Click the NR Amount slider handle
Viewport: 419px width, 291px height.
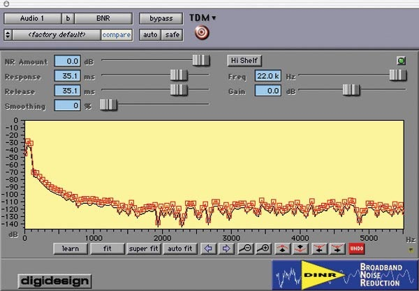point(201,61)
